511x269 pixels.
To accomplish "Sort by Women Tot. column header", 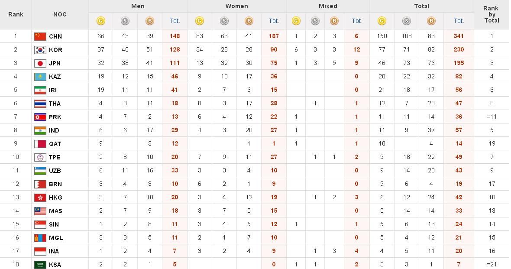I will pos(274,21).
